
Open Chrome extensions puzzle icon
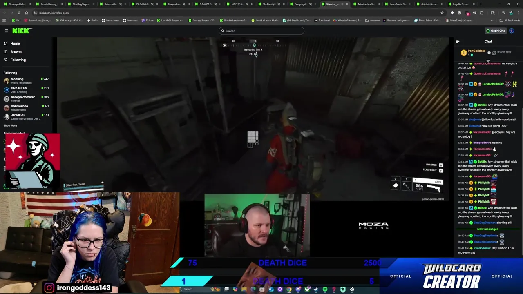pyautogui.click(x=481, y=13)
